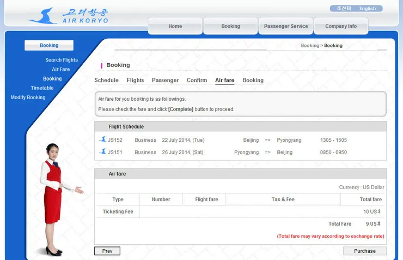Click the 10 US$ ticketing fee value
This screenshot has width=403, height=260.
coord(371,211)
